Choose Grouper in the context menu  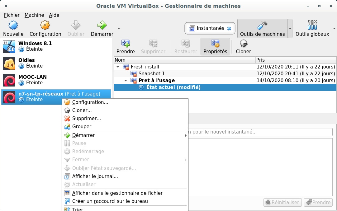[125, 126]
